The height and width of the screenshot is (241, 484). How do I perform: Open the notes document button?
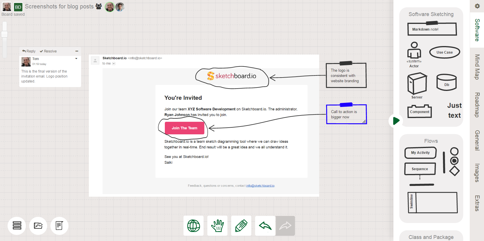tap(59, 226)
